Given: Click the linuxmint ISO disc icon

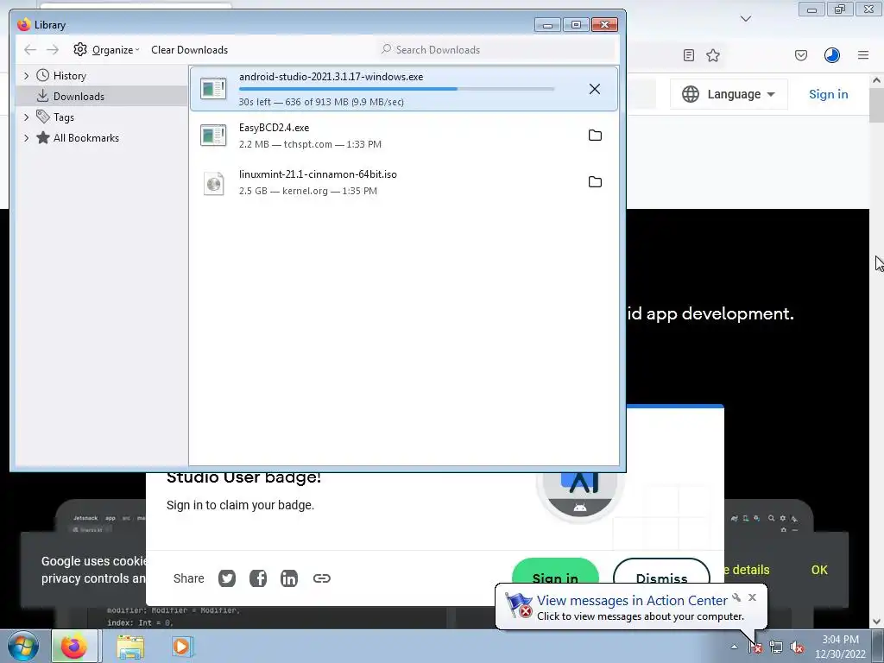Looking at the screenshot, I should point(214,183).
